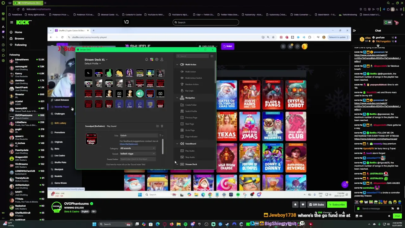This screenshot has height=228, width=405.
Task: Collapse the chat panel arrow
Action: coord(354,31)
